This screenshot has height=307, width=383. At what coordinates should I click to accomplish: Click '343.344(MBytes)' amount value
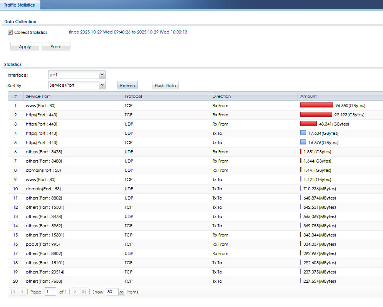coord(319,235)
